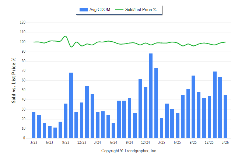Click the last bar above 3/26
The height and width of the screenshot is (160, 238).
tap(225, 116)
